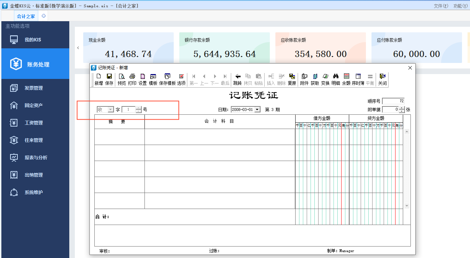Click the 选项 options icon
470x258 pixels.
coord(181,79)
